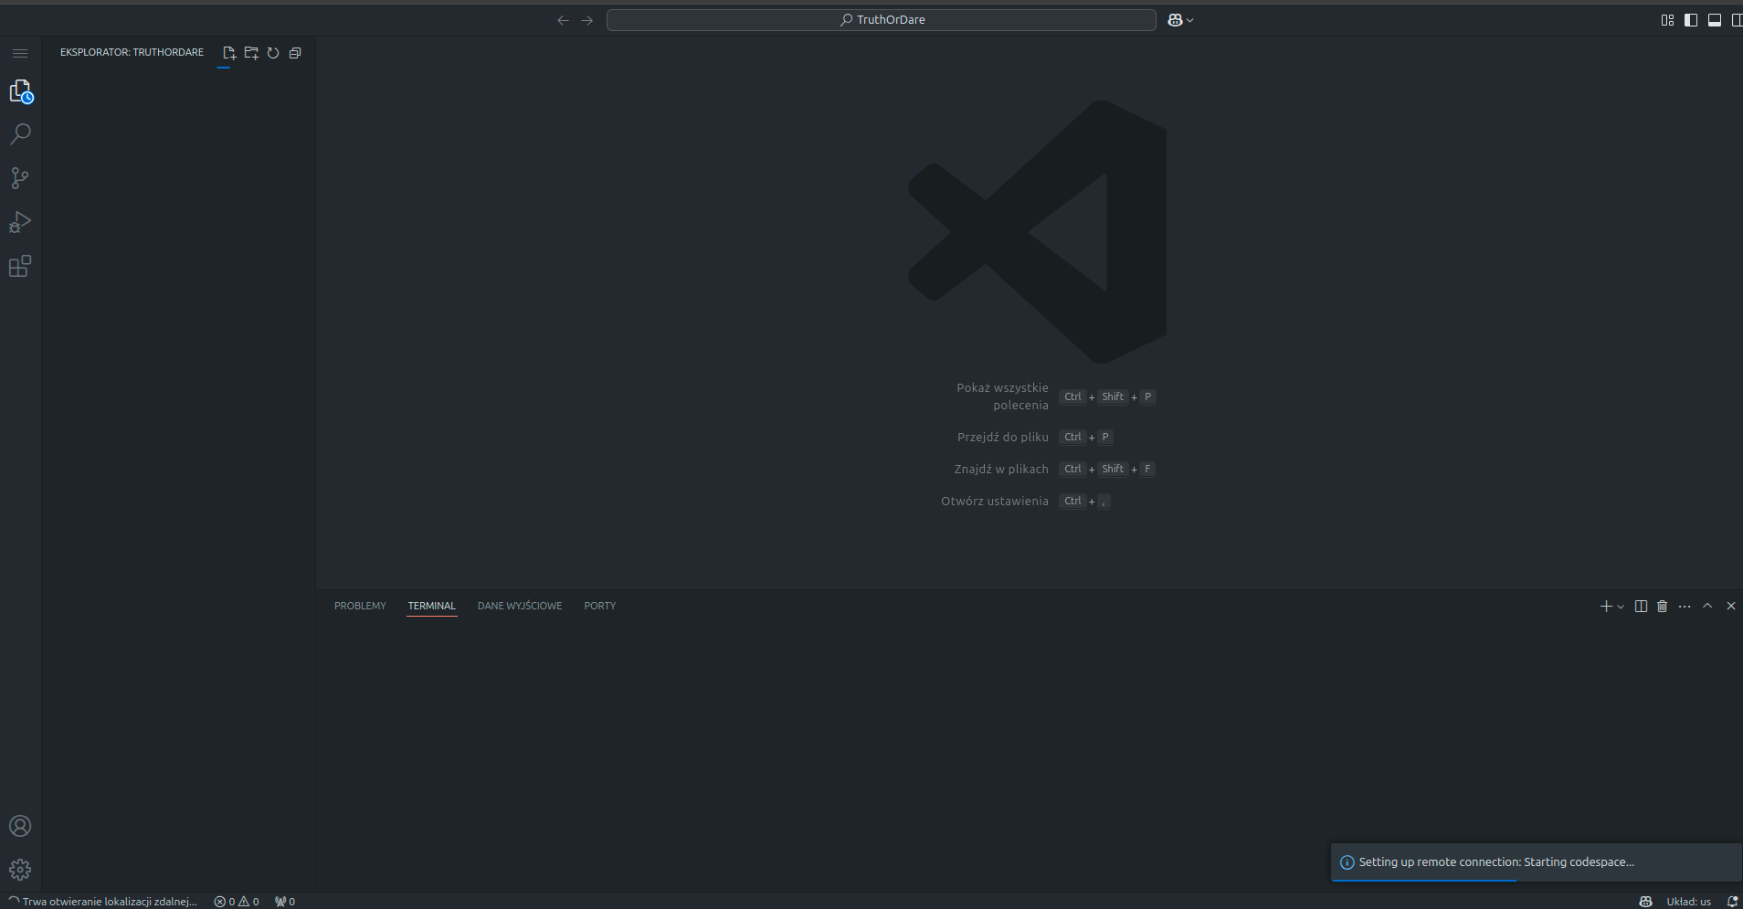Viewport: 1743px width, 909px height.
Task: Open the Run and Debug view
Action: (x=20, y=222)
